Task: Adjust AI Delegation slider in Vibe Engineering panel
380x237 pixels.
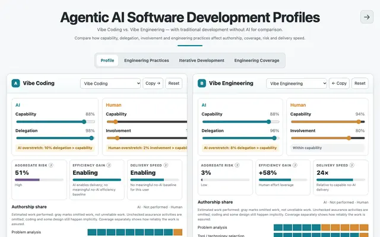Action: click(240, 138)
